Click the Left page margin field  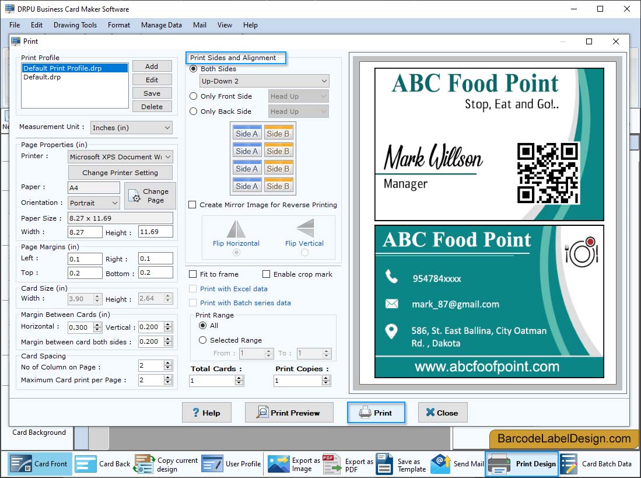(85, 259)
